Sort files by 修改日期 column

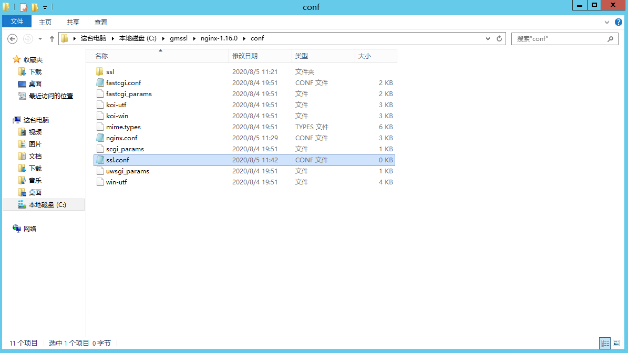pyautogui.click(x=245, y=56)
